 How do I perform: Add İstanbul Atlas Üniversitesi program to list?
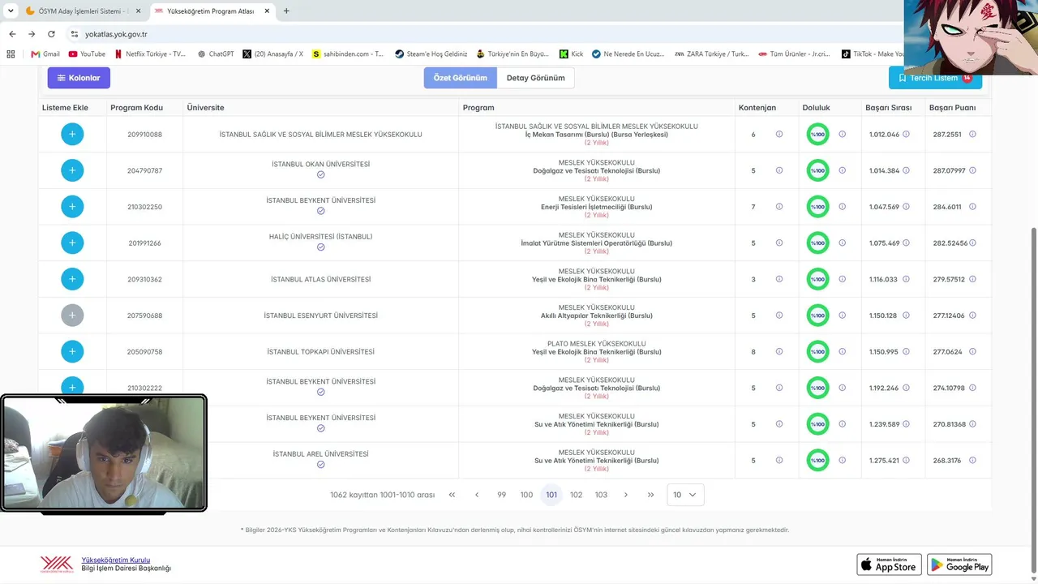72,279
